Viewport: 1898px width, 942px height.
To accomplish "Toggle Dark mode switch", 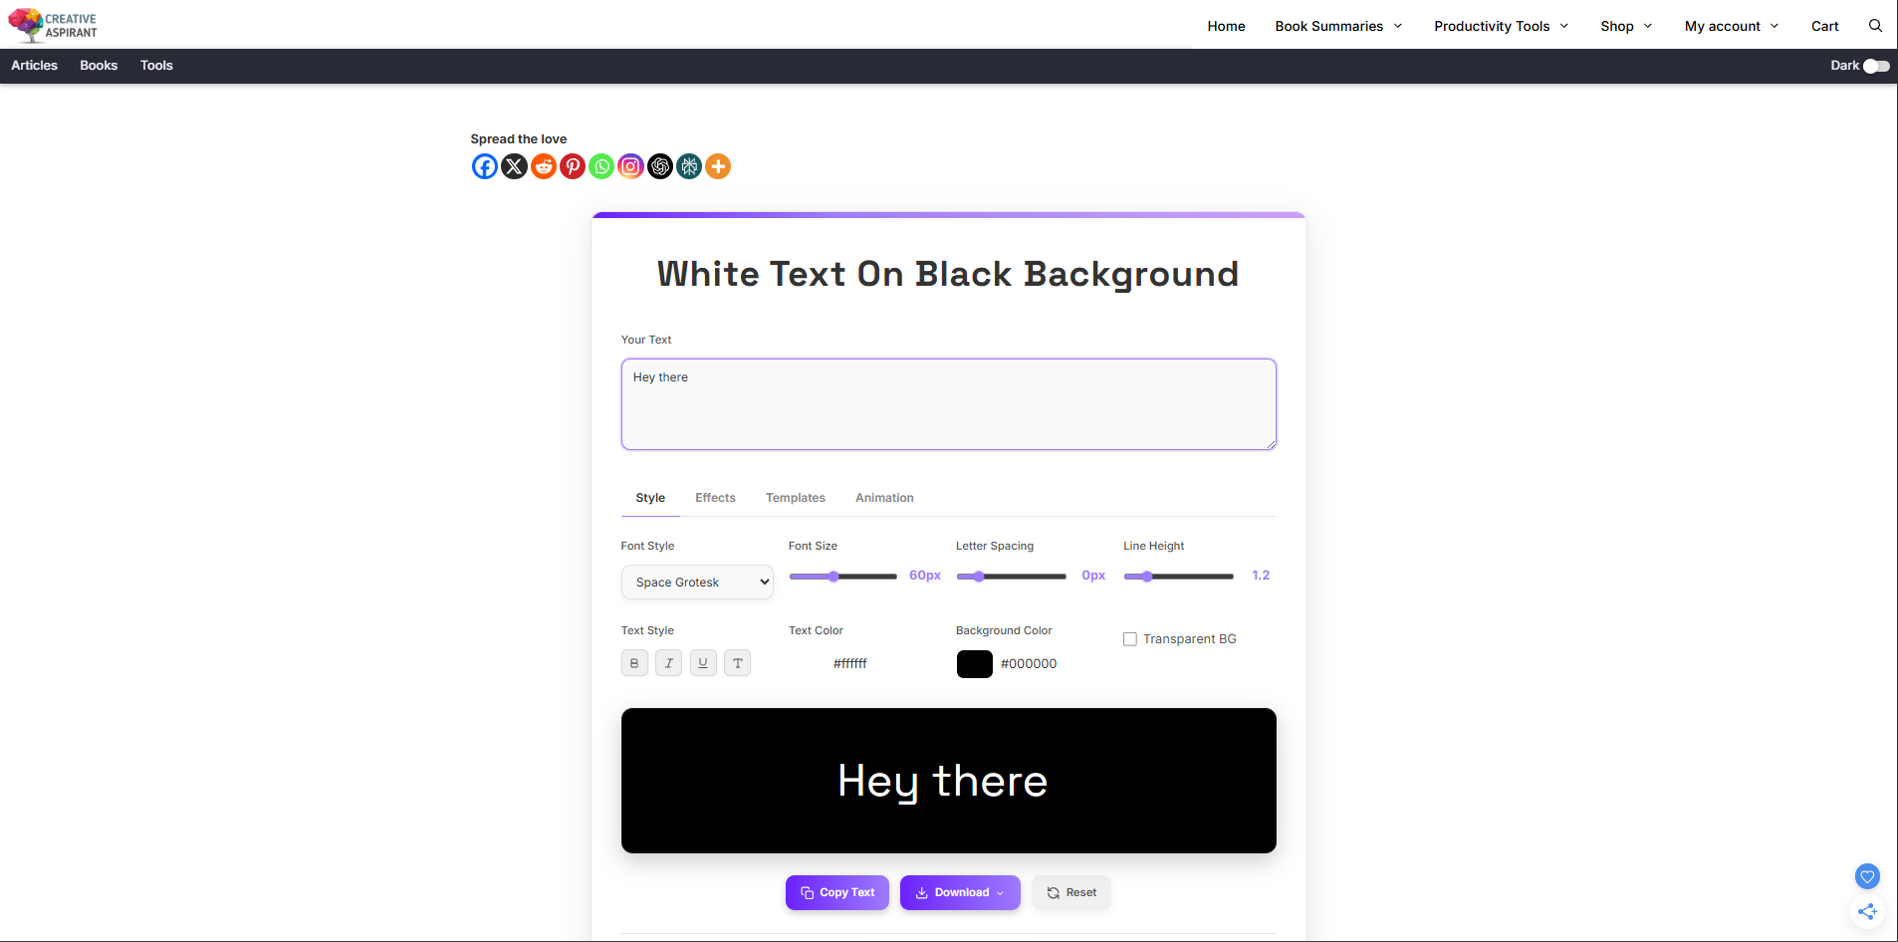I will point(1875,66).
